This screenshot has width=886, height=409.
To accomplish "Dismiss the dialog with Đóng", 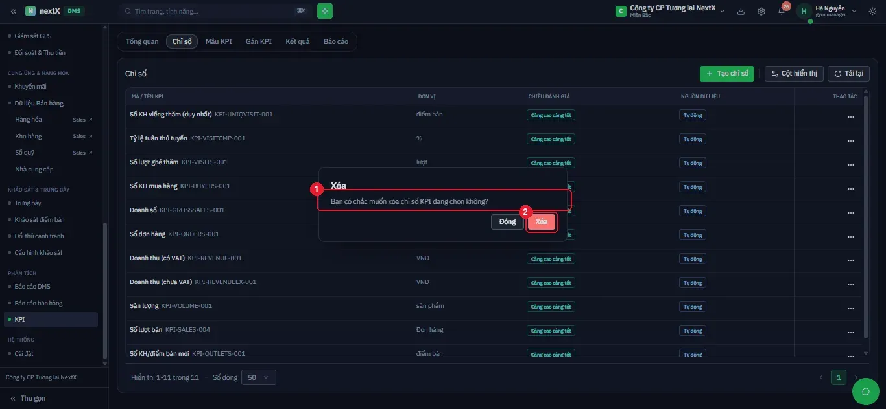I will [508, 222].
